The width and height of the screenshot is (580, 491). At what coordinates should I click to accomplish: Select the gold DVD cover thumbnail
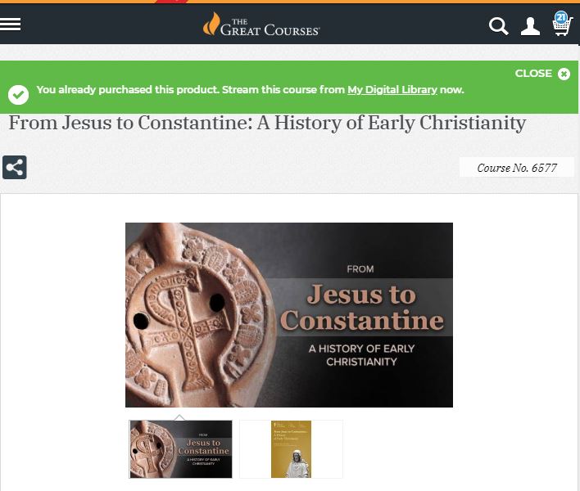point(291,449)
